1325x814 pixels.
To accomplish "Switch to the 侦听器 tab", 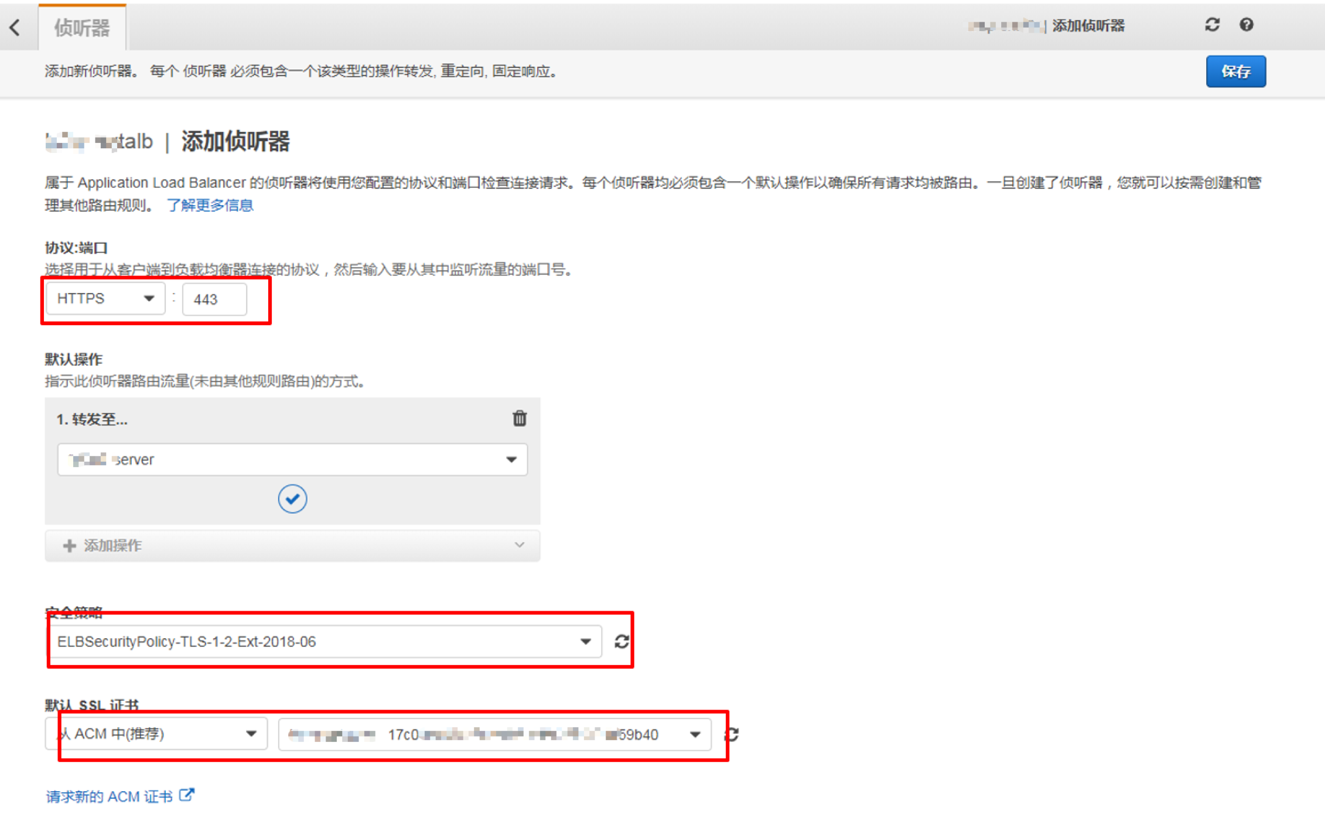I will tap(82, 28).
